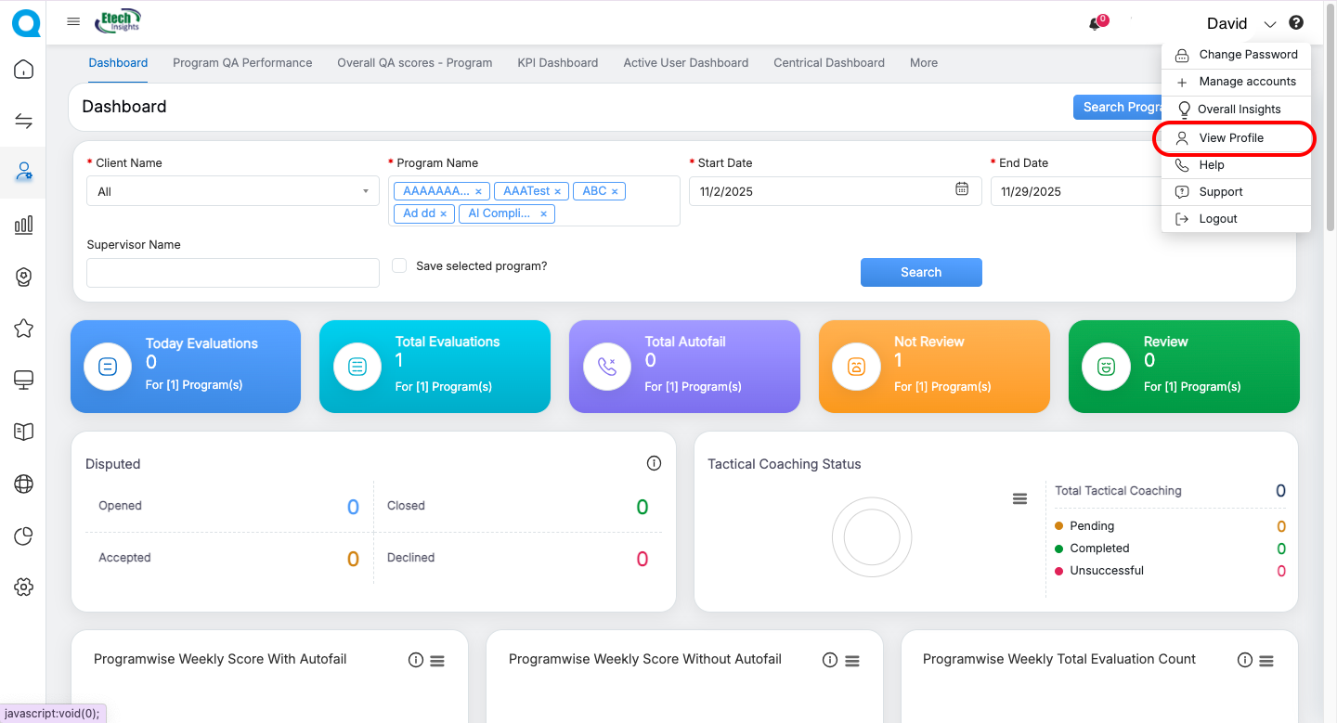Select View Profile from user menu
1337x723 pixels.
(x=1231, y=137)
